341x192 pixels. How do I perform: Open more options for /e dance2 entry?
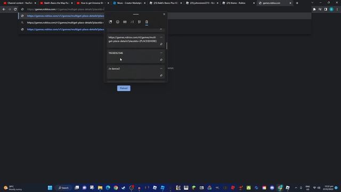point(161,69)
